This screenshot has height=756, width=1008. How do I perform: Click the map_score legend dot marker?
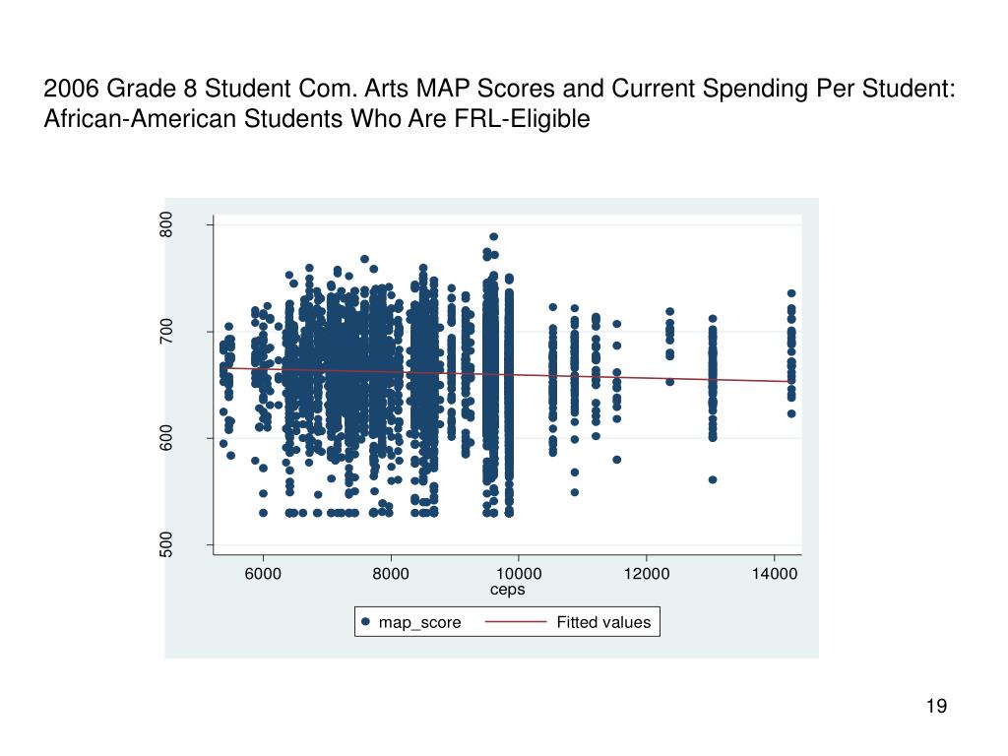(365, 622)
